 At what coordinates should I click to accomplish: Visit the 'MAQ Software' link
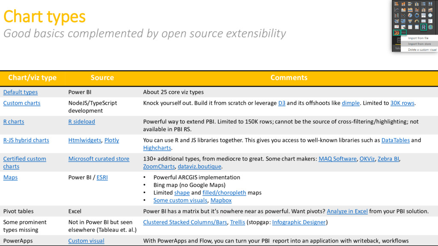click(337, 159)
